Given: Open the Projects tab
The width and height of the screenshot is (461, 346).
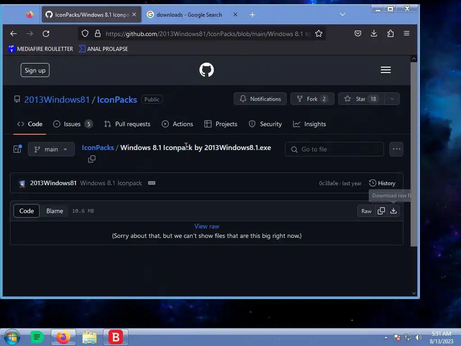Looking at the screenshot, I should [221, 124].
